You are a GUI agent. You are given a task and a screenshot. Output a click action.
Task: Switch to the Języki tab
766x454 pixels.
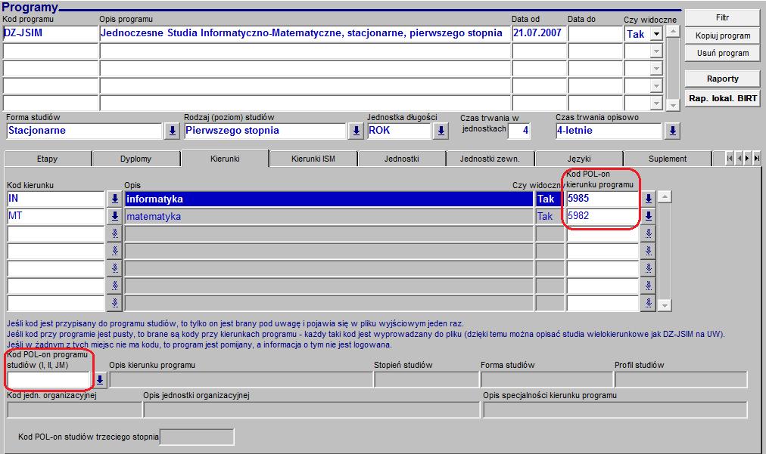click(x=579, y=159)
